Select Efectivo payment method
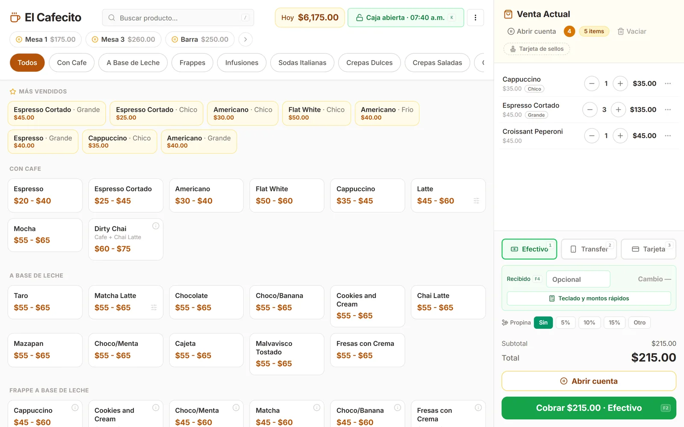The width and height of the screenshot is (684, 427). (x=529, y=249)
